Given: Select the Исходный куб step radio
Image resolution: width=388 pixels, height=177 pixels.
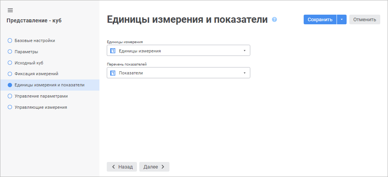Looking at the screenshot, I should (x=10, y=62).
